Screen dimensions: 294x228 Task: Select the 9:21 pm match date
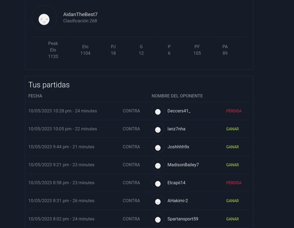click(61, 165)
